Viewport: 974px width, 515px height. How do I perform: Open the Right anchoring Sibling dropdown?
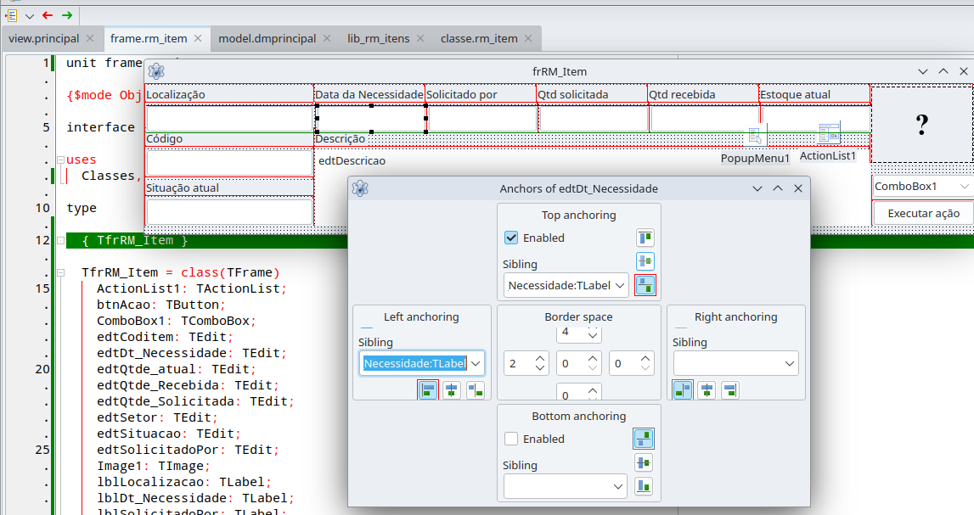click(x=790, y=362)
